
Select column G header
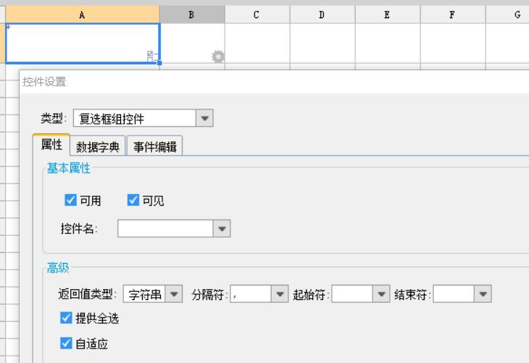coord(507,14)
